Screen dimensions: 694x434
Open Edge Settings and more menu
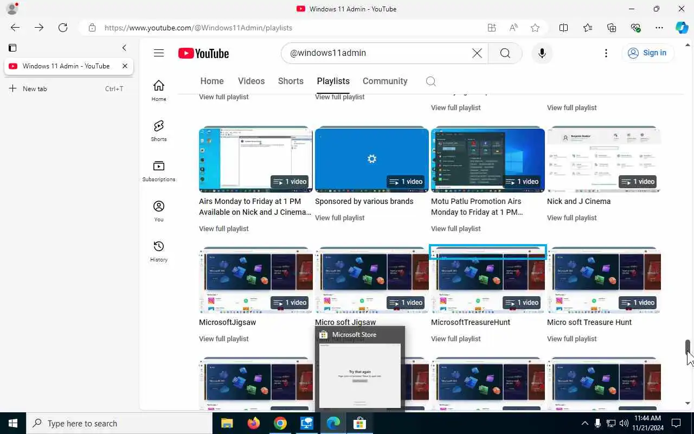coord(659,28)
